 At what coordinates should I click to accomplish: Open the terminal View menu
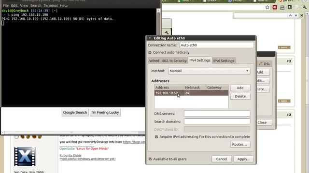(24, 5)
